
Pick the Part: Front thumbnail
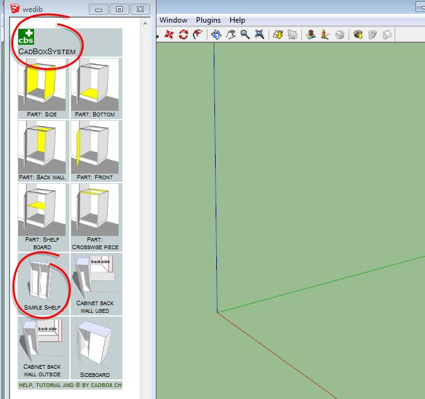click(x=95, y=150)
